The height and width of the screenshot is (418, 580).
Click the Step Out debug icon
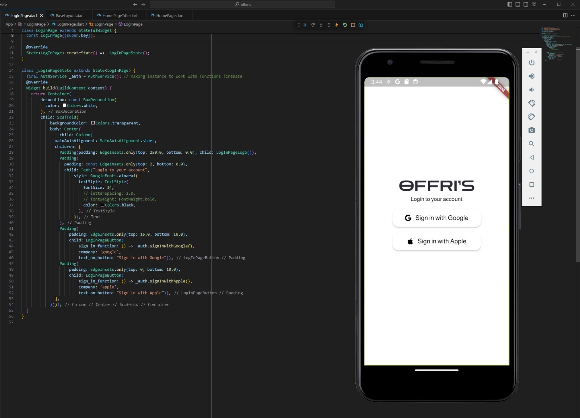tap(329, 25)
